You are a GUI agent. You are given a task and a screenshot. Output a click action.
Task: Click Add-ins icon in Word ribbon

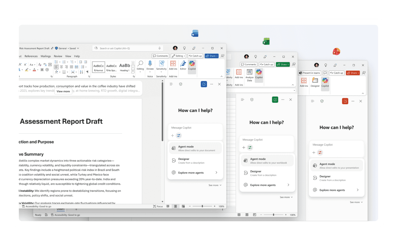point(173,64)
